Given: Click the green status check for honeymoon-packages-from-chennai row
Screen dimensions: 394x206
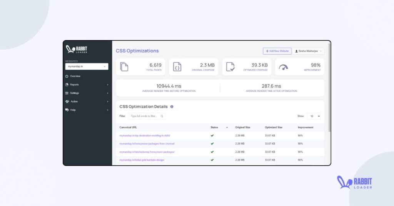Looking at the screenshot, I should coord(212,144).
